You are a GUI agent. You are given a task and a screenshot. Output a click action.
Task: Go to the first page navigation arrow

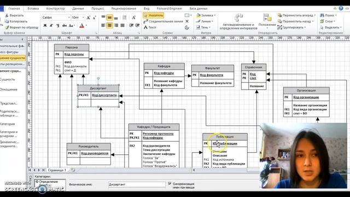pyautogui.click(x=30, y=170)
